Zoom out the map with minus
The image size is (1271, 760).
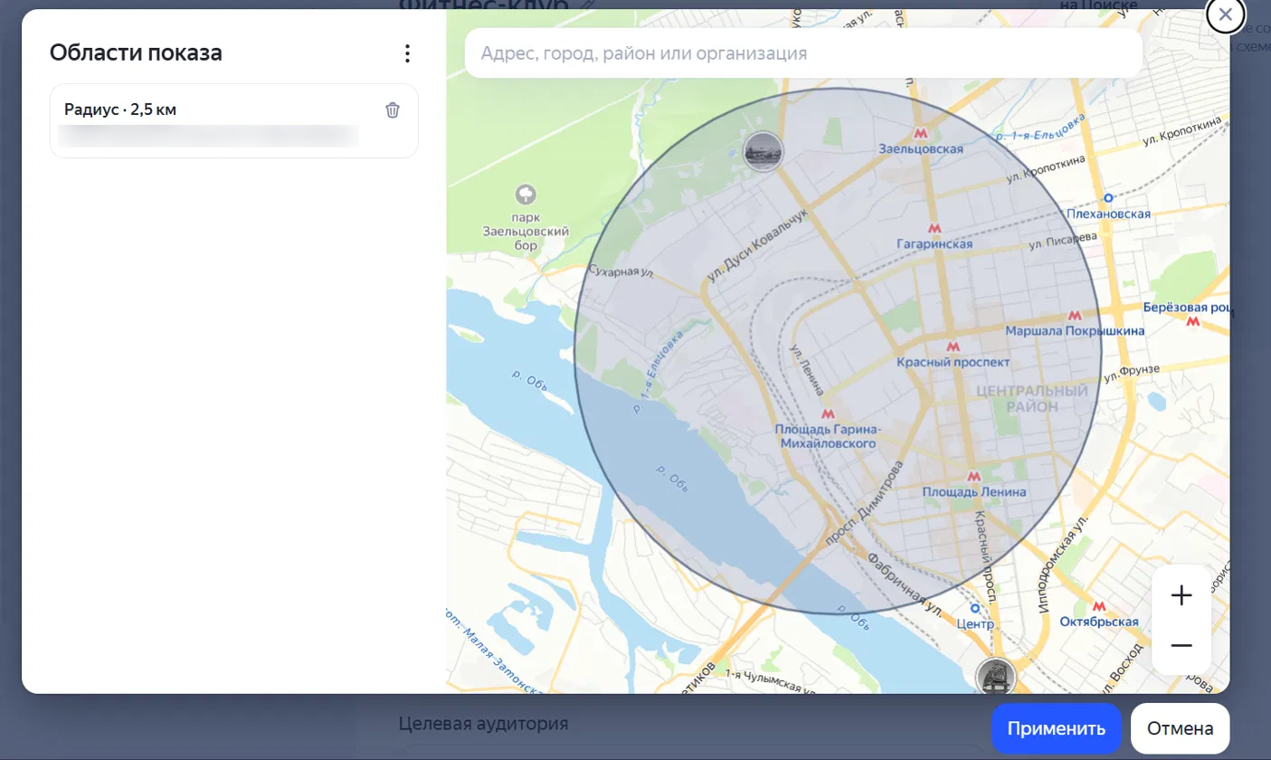click(x=1181, y=645)
